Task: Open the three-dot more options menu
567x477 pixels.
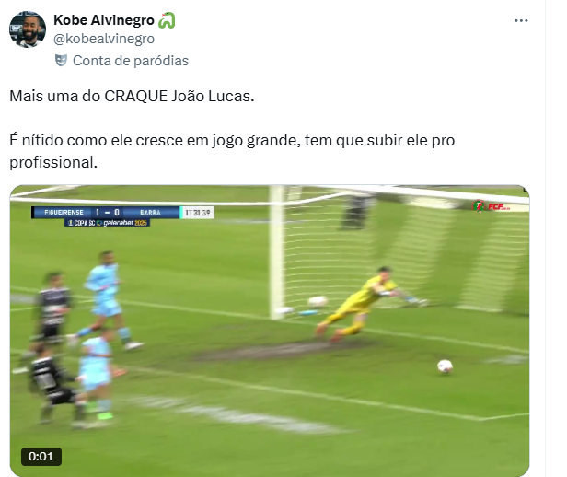Action: tap(521, 20)
